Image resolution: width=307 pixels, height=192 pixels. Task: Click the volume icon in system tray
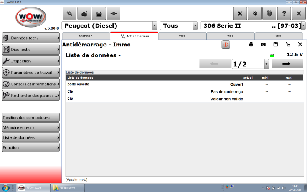(x=283, y=188)
